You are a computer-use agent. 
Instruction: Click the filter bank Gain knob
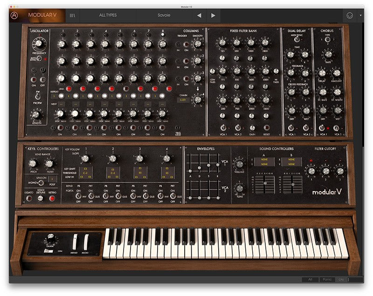pyautogui.click(x=252, y=128)
